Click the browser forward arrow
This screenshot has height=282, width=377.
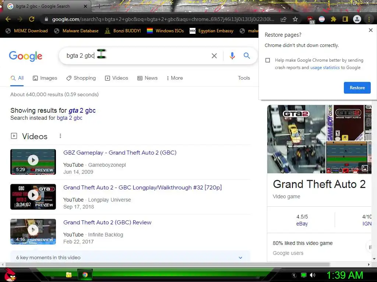click(20, 19)
